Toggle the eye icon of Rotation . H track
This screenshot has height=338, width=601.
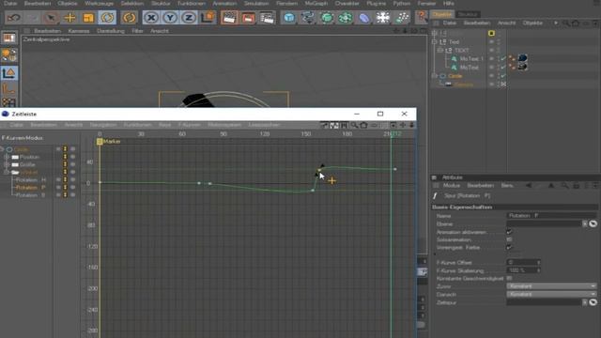pyautogui.click(x=58, y=179)
